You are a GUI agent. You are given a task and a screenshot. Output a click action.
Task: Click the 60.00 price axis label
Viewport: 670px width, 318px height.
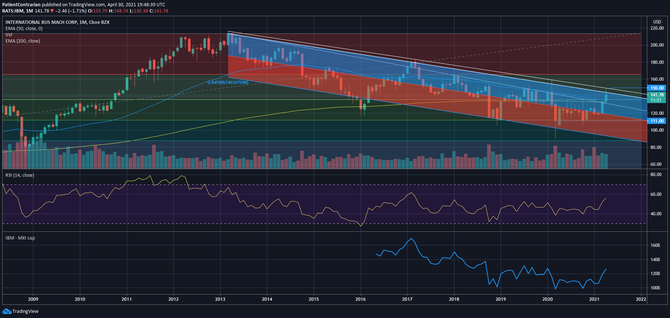click(656, 164)
